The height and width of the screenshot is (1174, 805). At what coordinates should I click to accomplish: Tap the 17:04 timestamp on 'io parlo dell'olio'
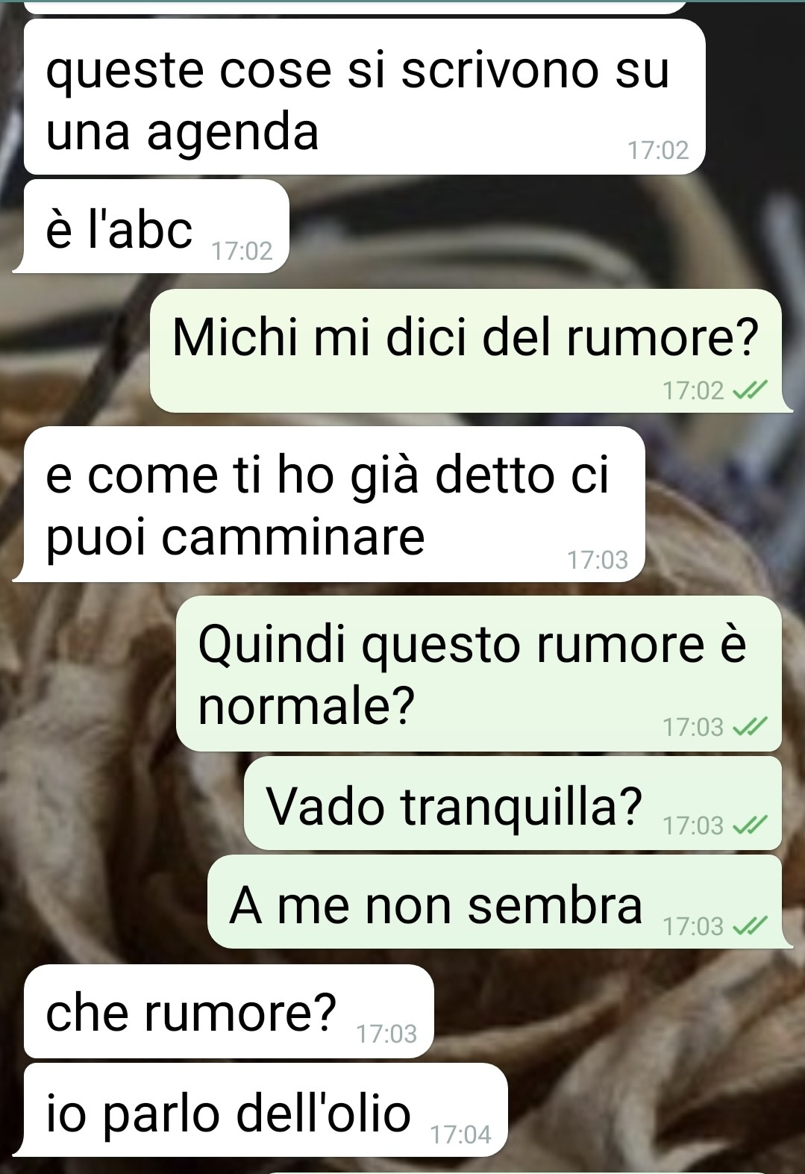461,1134
